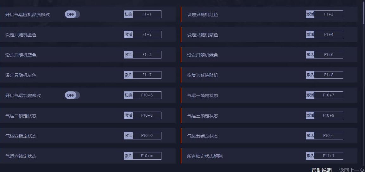Open 帮助说明 link
The height and width of the screenshot is (172, 365).
(x=322, y=170)
